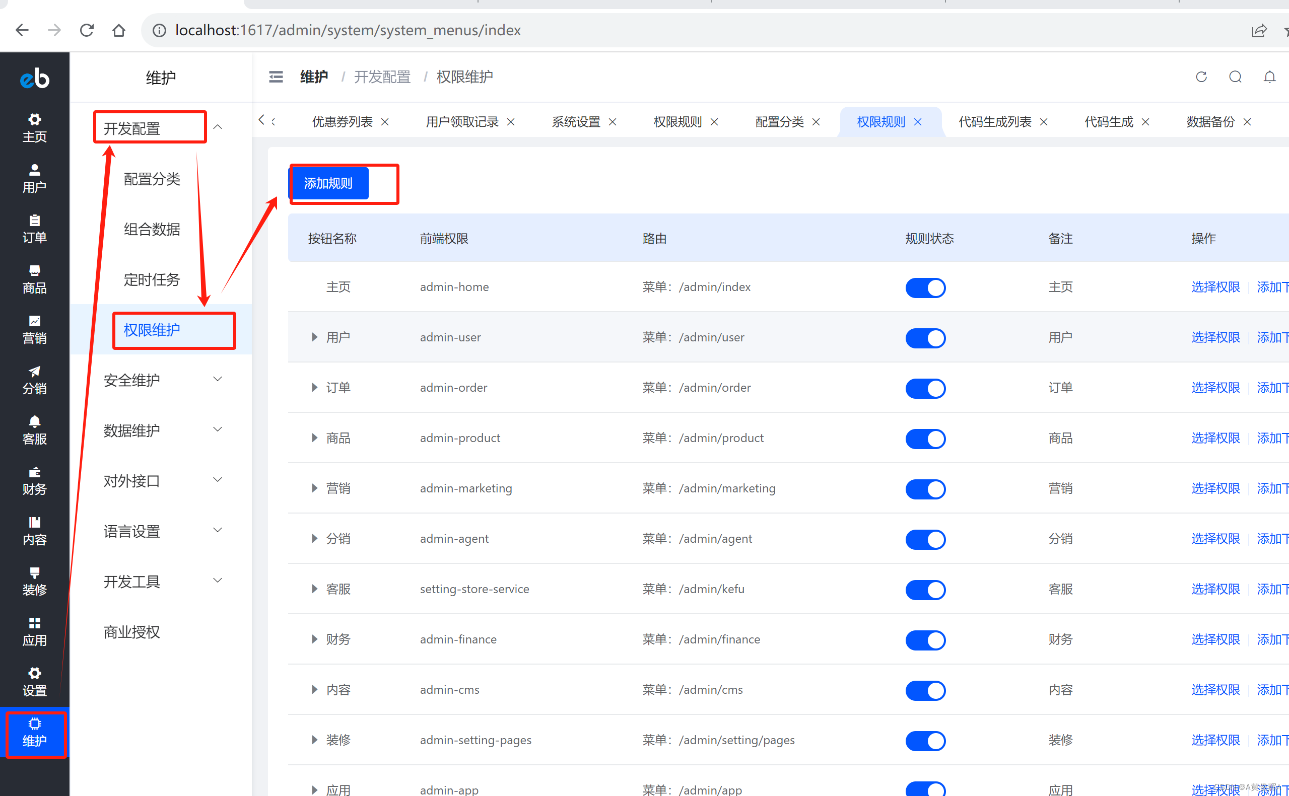Click 选择权限 link for 订单 row

click(x=1215, y=388)
